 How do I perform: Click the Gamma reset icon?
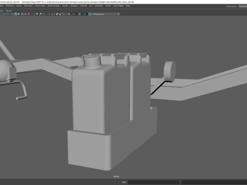tap(79, 14)
